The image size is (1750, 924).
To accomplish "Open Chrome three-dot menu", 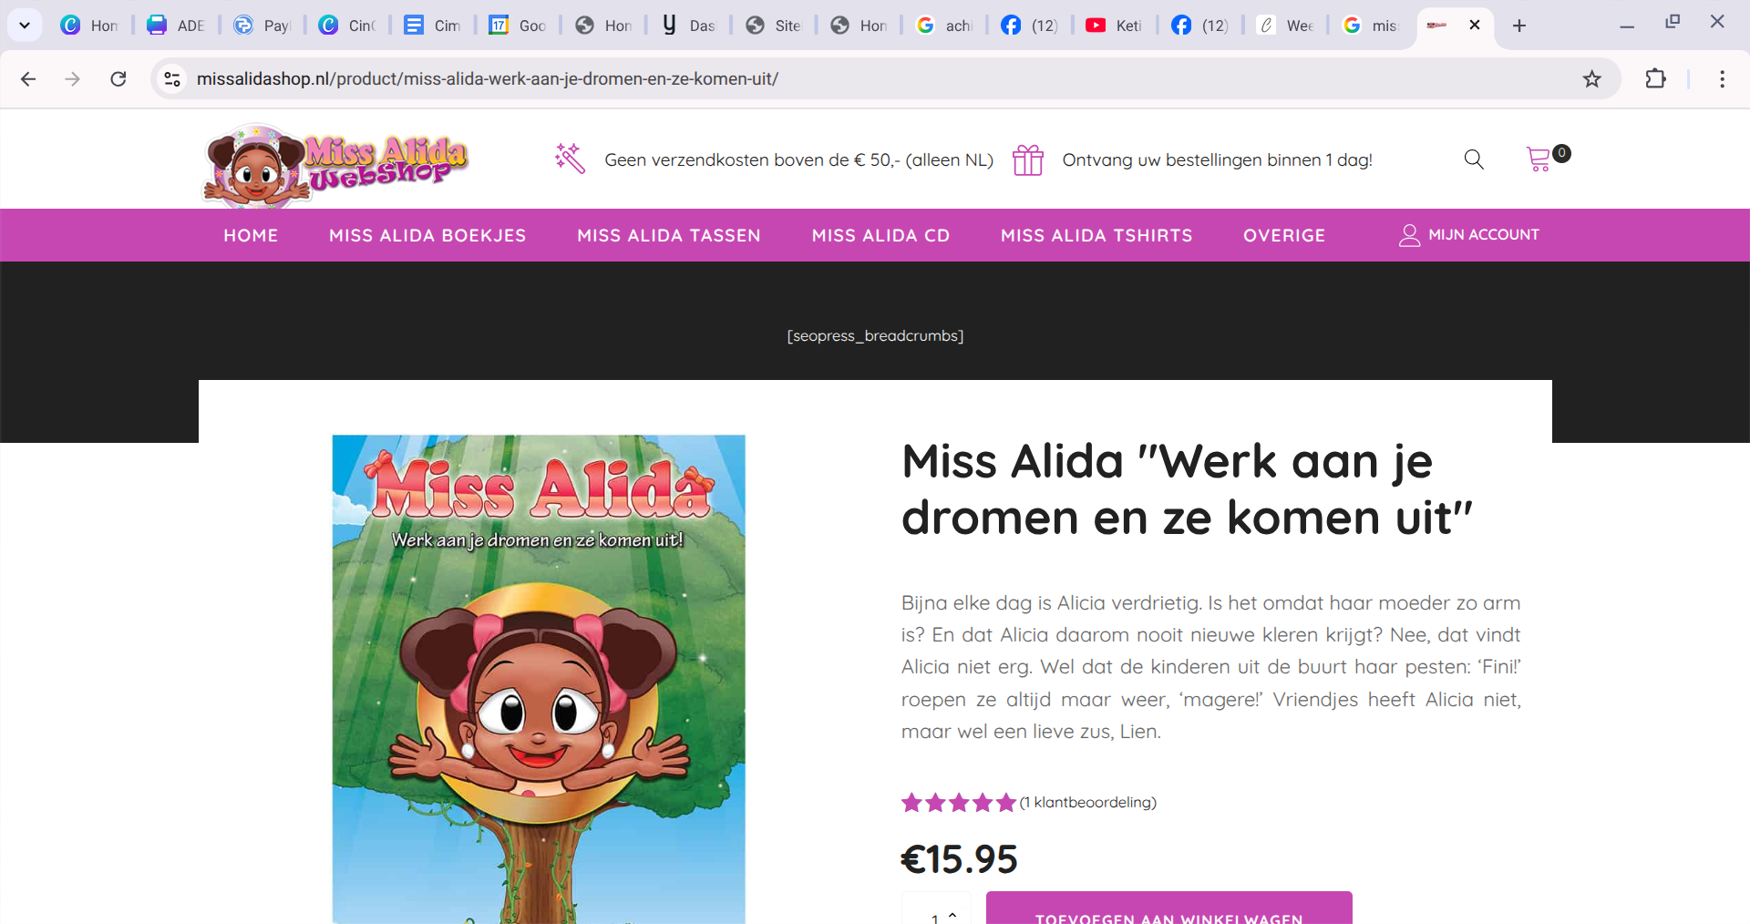I will (1722, 79).
